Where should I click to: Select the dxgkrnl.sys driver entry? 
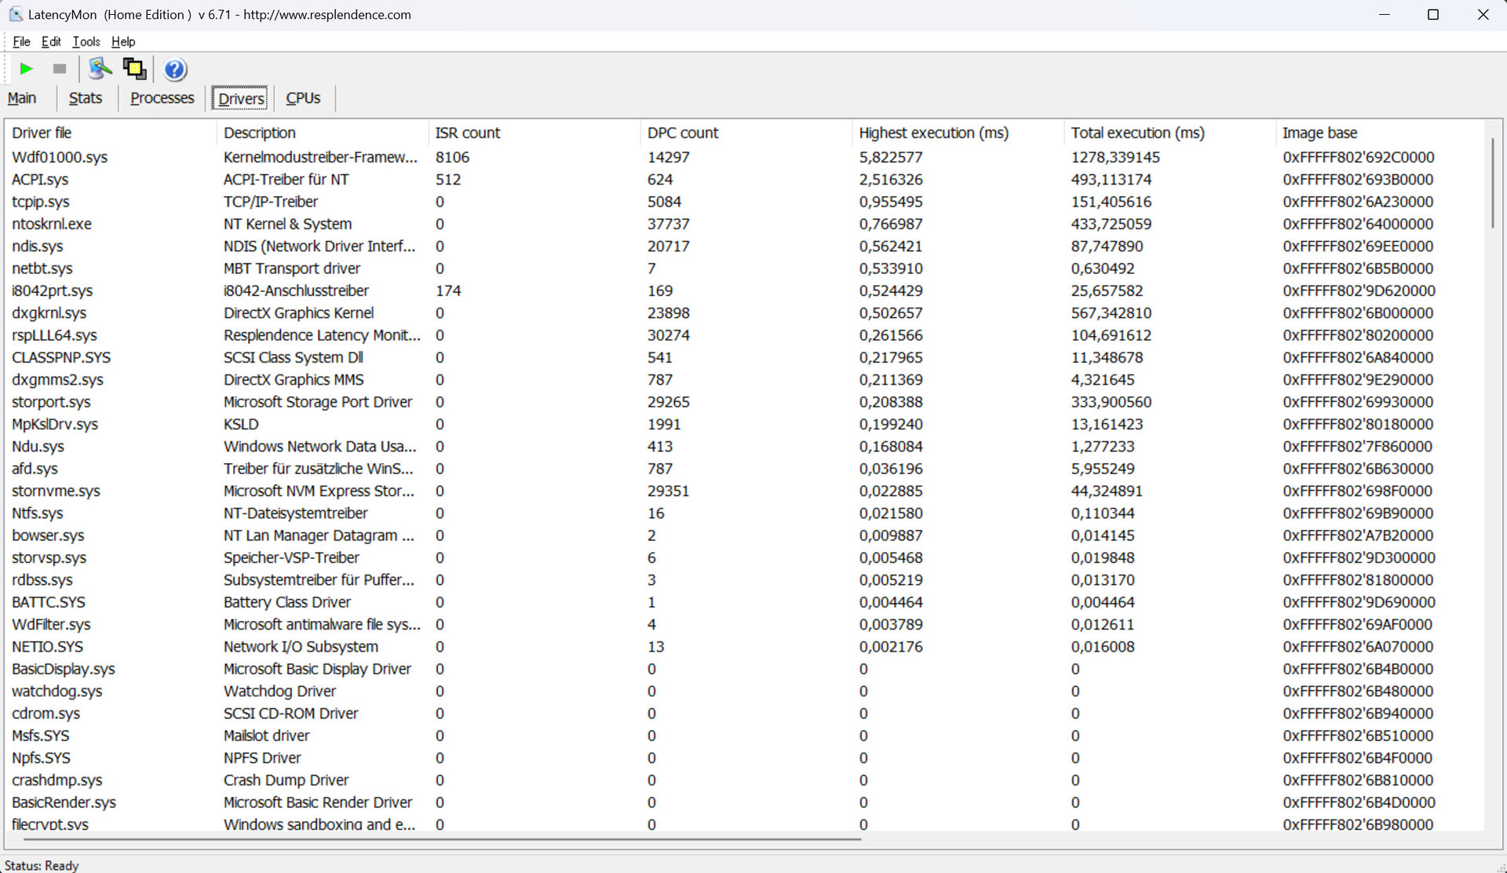click(49, 313)
